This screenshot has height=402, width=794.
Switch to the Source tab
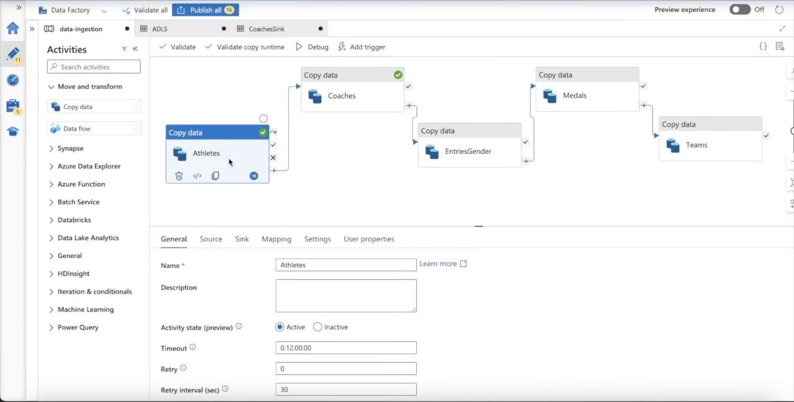(211, 239)
